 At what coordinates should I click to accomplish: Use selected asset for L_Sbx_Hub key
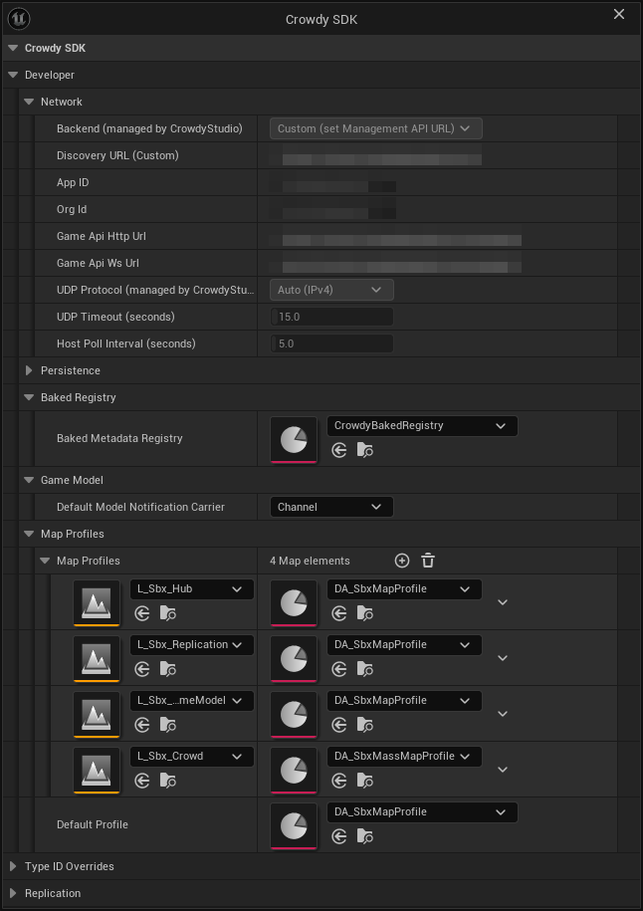[x=141, y=613]
